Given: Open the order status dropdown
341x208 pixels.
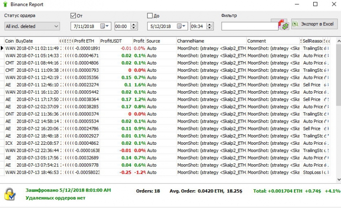Looking at the screenshot, I should pyautogui.click(x=32, y=26).
